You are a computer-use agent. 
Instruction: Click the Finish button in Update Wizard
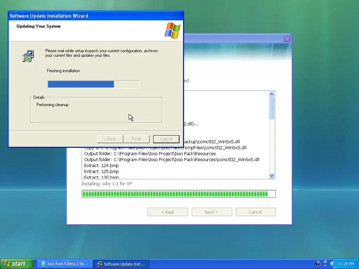coord(136,139)
